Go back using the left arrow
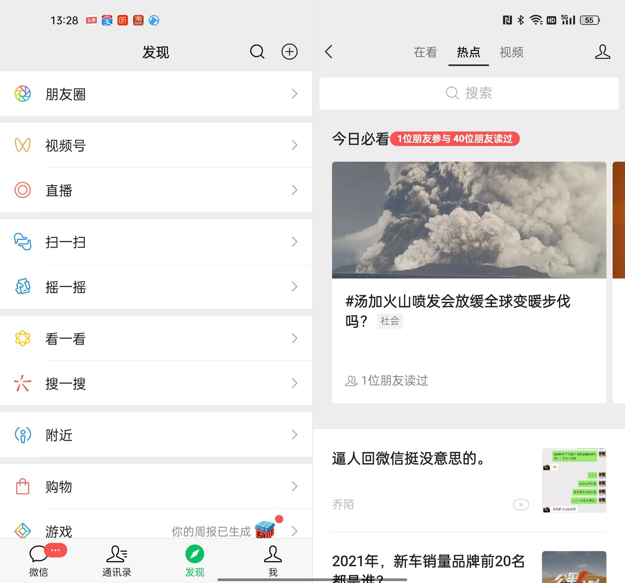The width and height of the screenshot is (625, 583). (x=329, y=52)
